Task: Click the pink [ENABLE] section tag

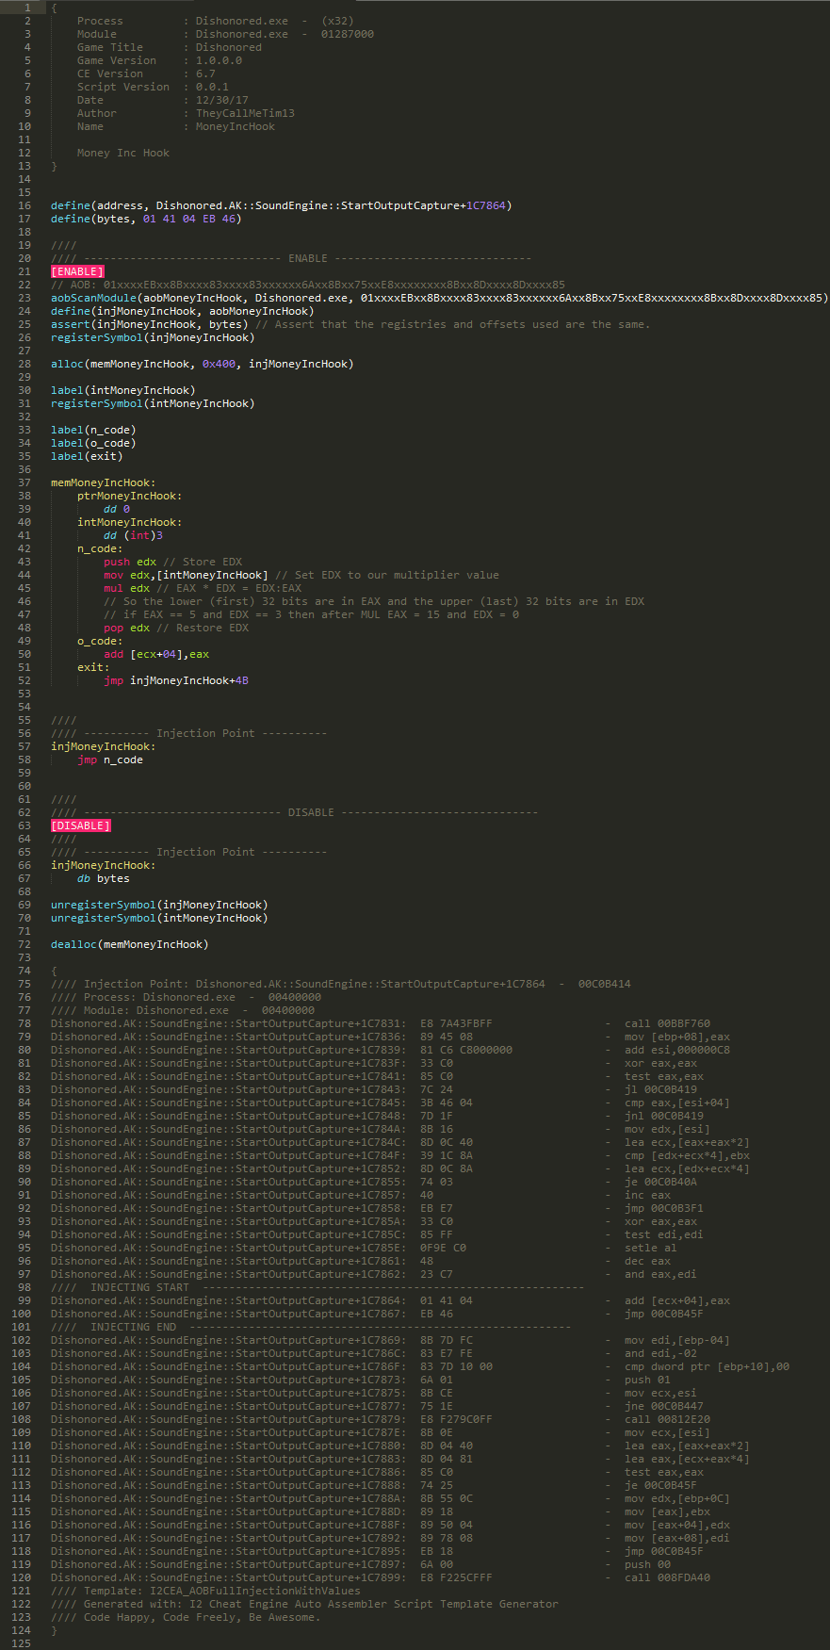Action: tap(77, 271)
